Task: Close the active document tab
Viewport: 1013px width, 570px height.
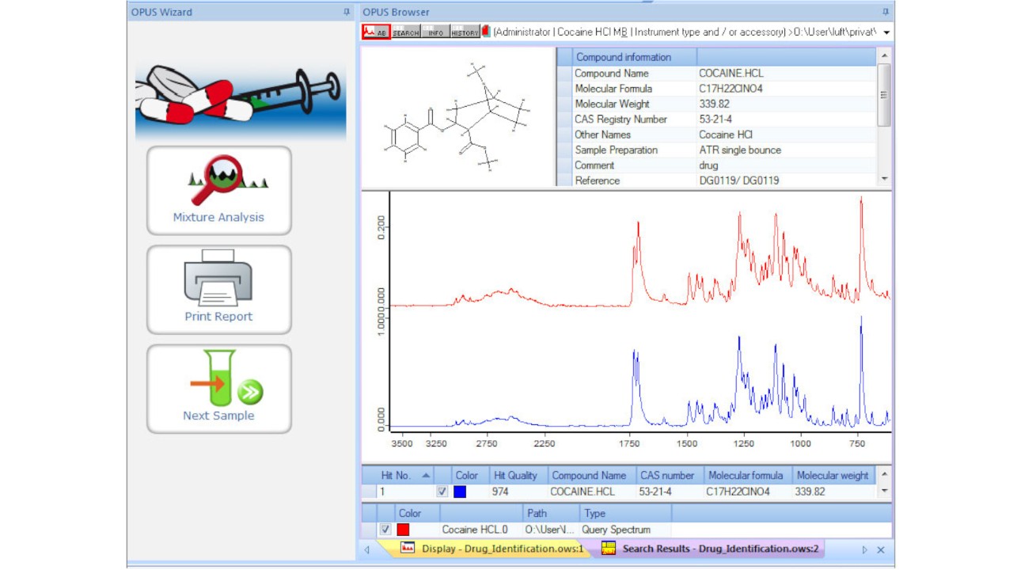Action: point(881,549)
